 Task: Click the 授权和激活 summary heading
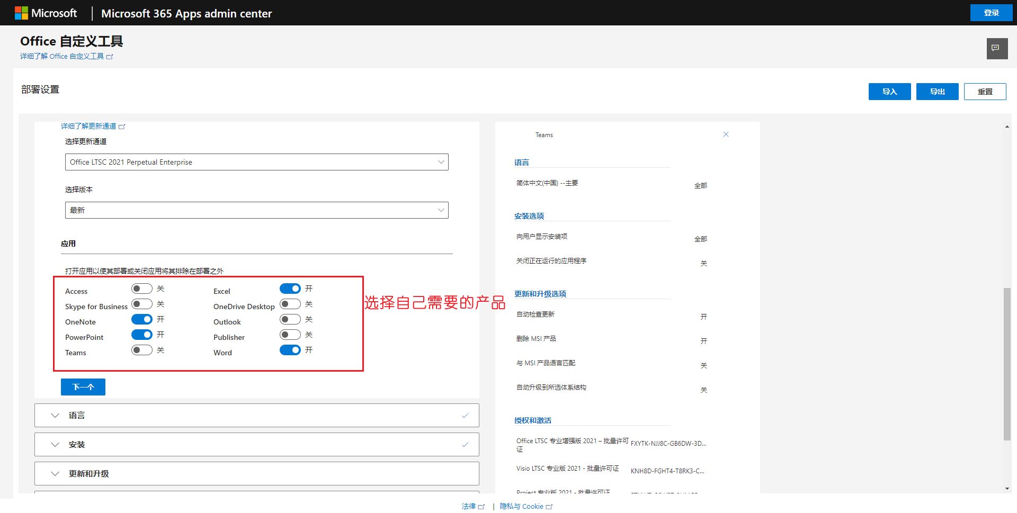533,420
